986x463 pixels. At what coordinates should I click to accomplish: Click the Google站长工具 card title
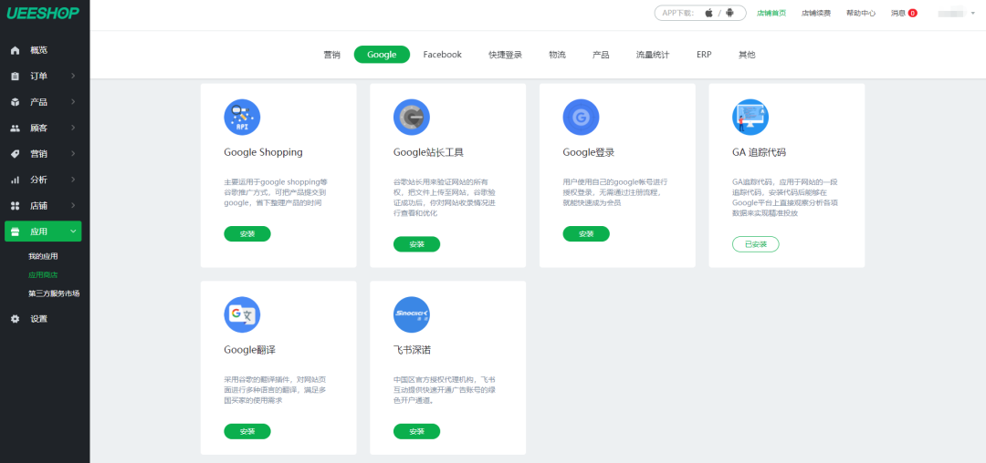coord(428,152)
